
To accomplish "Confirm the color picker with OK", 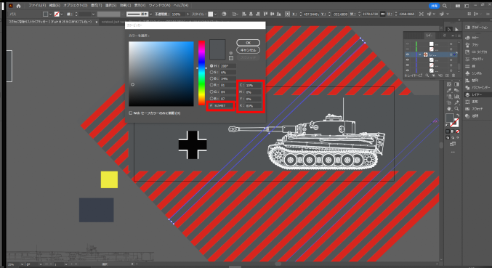I will coord(249,43).
